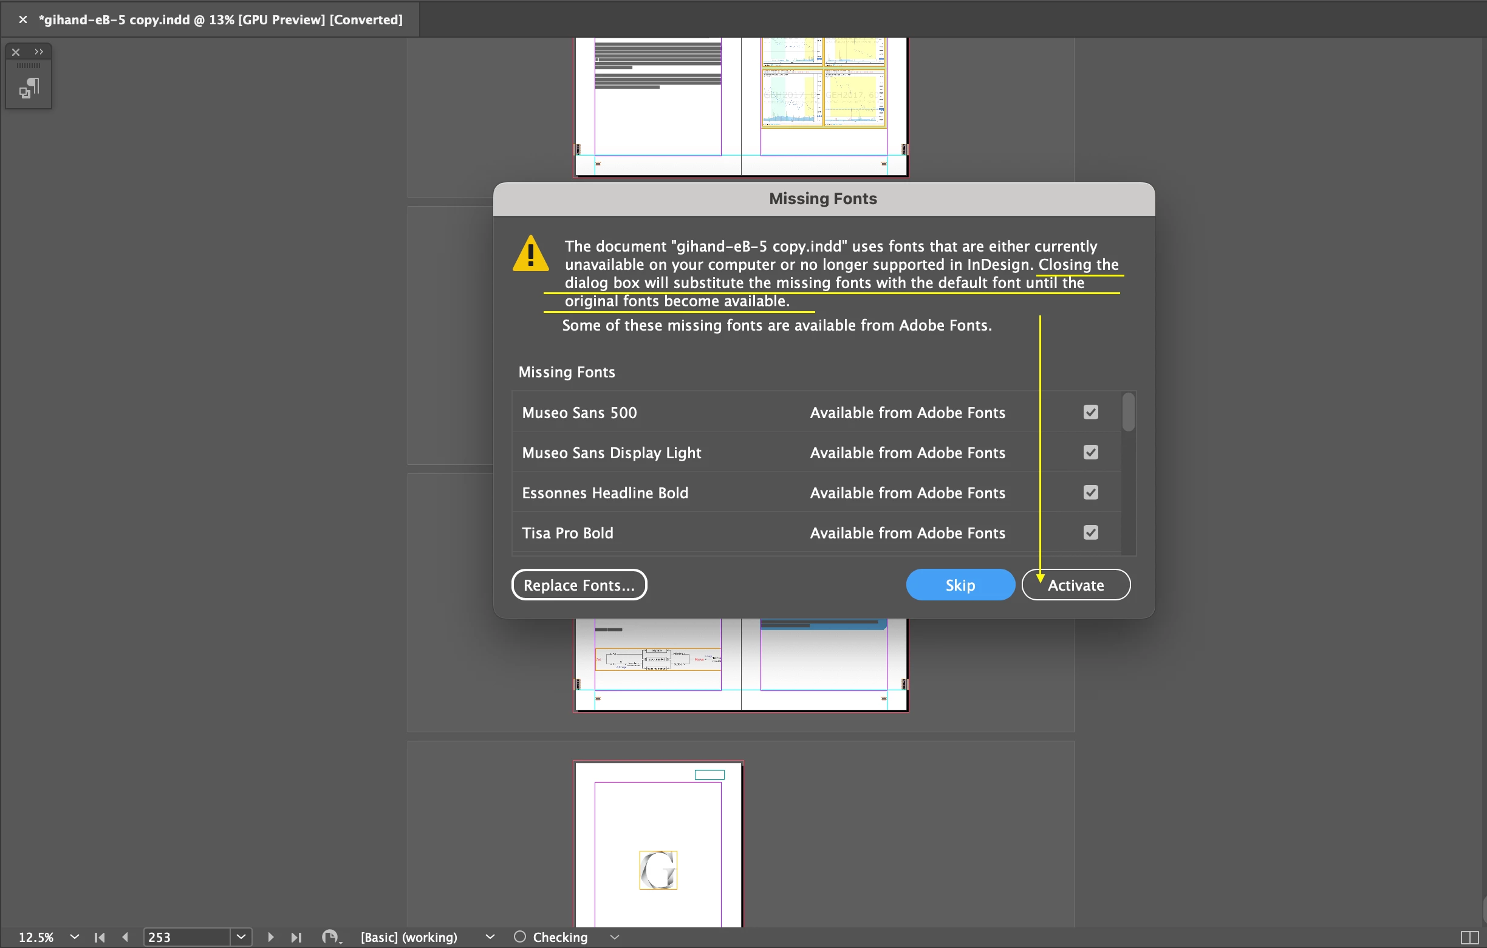Open the page number dropdown arrow
The image size is (1487, 948).
(x=241, y=937)
